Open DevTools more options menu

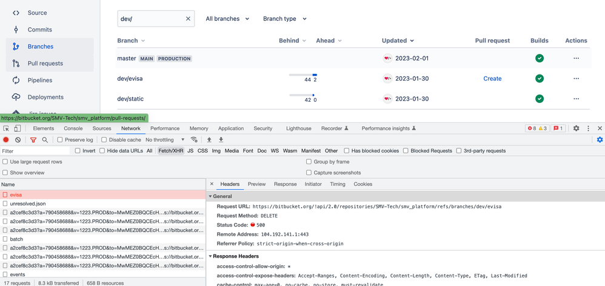point(588,128)
